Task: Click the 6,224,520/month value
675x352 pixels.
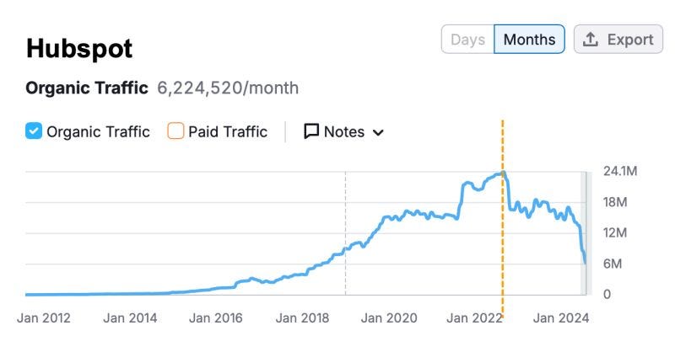Action: click(x=228, y=88)
